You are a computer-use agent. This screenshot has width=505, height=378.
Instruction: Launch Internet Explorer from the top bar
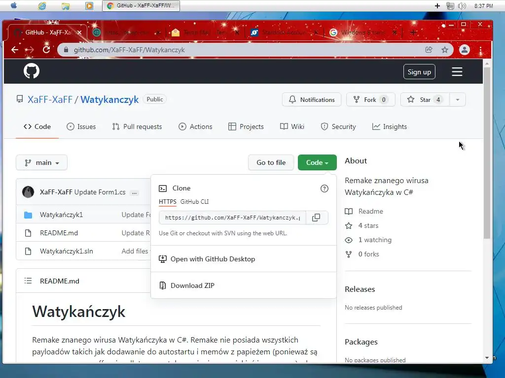pyautogui.click(x=42, y=6)
